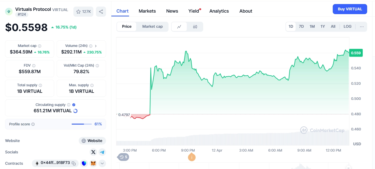Add contract via the MetaMask fox icon

click(x=93, y=163)
